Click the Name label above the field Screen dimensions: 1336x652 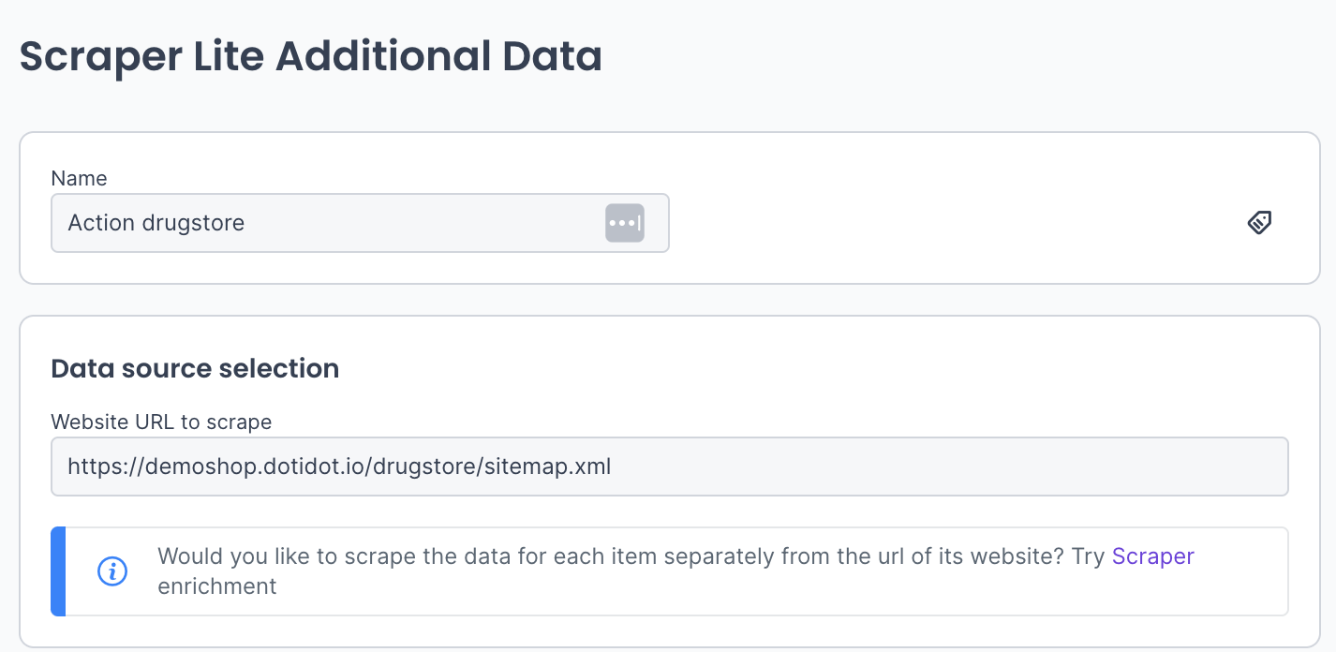[x=79, y=178]
